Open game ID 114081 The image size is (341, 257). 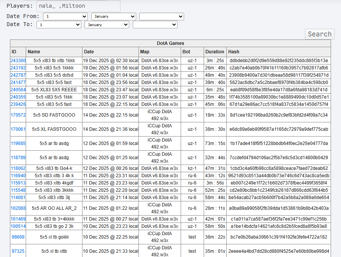click(x=18, y=198)
